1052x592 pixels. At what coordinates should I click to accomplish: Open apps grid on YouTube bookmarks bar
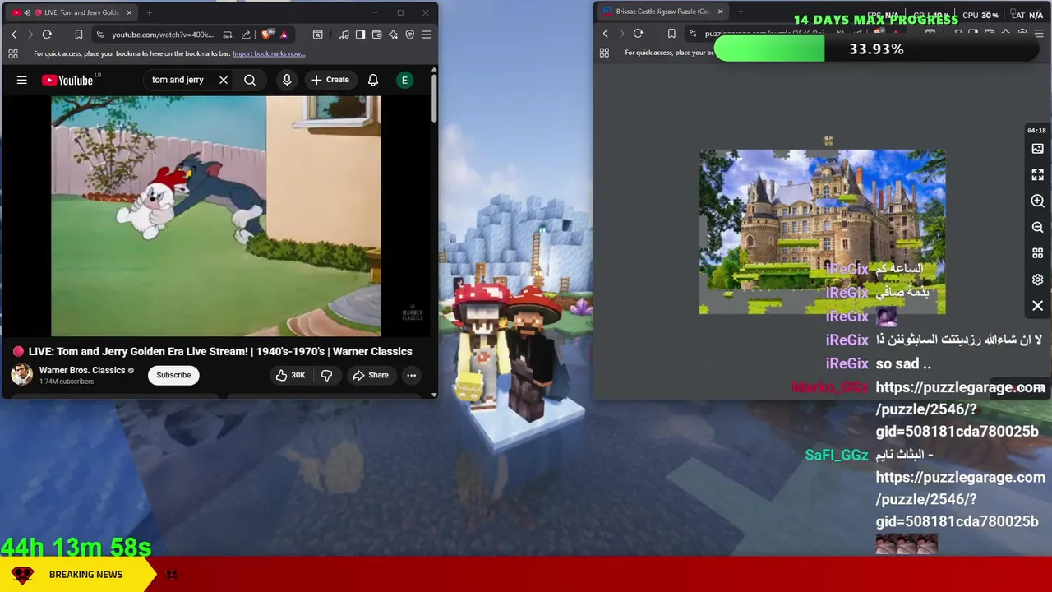click(x=13, y=53)
